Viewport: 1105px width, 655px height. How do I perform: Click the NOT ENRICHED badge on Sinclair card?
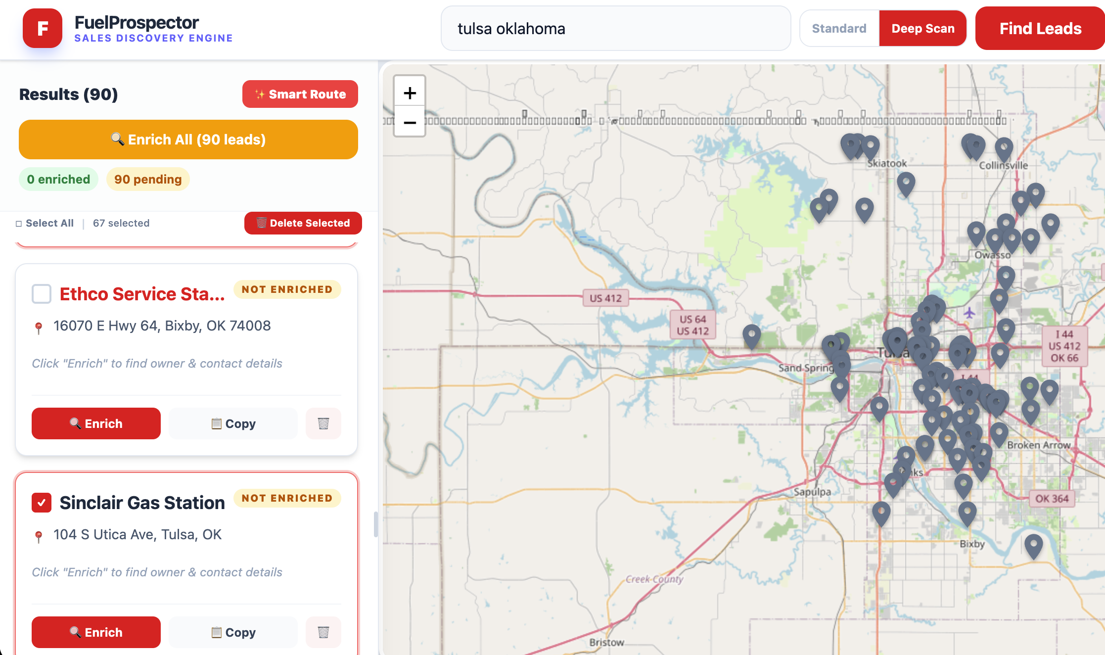tap(287, 498)
